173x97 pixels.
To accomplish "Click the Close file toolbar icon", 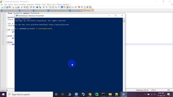I will coord(13,7).
